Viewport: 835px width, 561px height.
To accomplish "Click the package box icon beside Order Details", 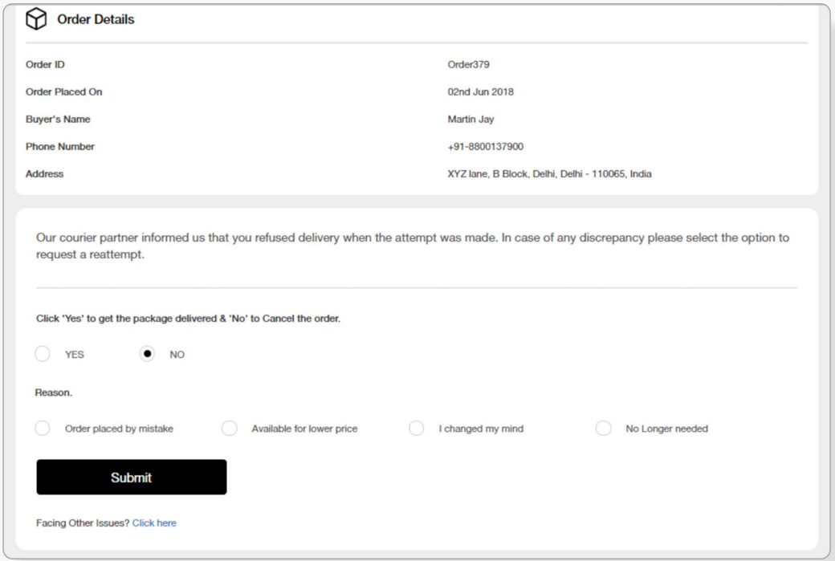I will pyautogui.click(x=36, y=18).
